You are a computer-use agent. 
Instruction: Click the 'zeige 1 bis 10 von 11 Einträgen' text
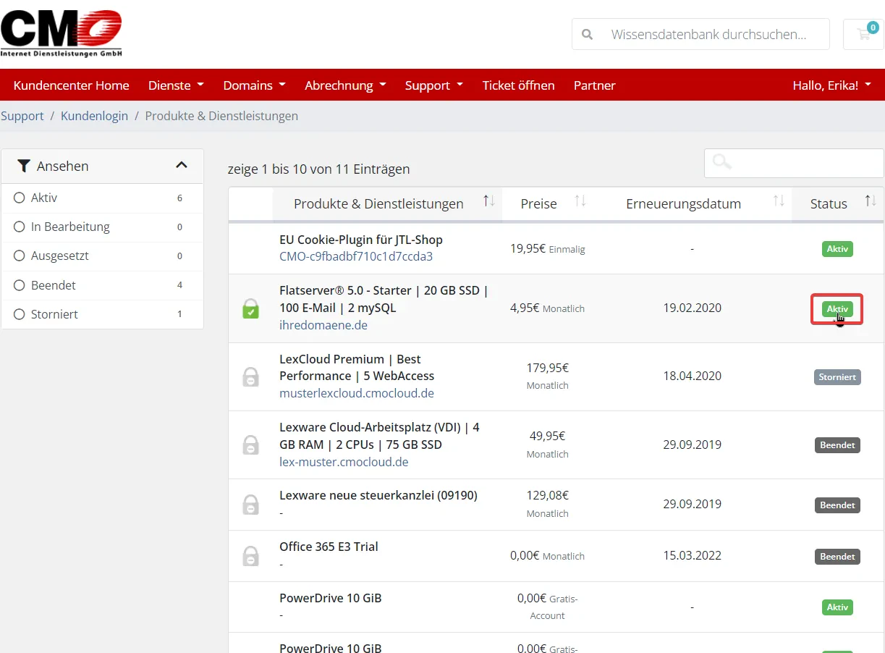[x=318, y=169]
